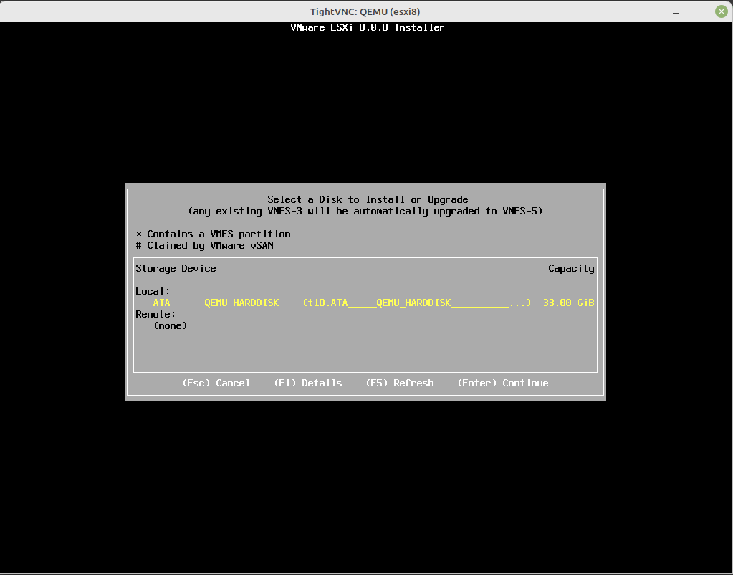Click the 'Select a Disk to Install or Upgrade' heading
The height and width of the screenshot is (575, 733).
(368, 200)
